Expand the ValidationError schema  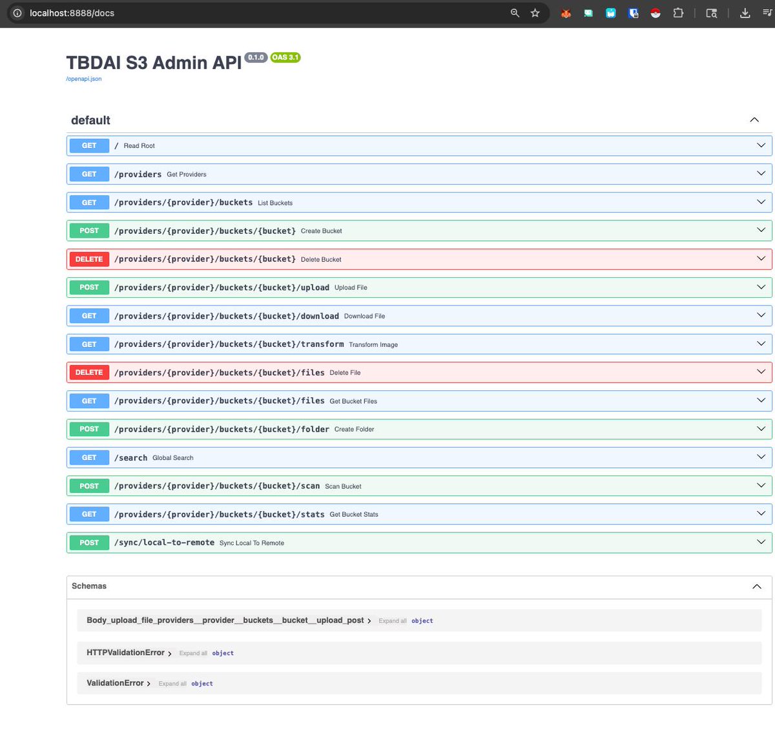click(x=149, y=684)
